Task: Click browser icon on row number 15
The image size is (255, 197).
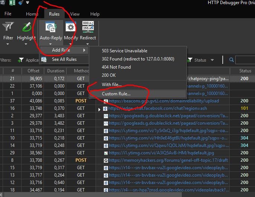Action: coord(106,168)
